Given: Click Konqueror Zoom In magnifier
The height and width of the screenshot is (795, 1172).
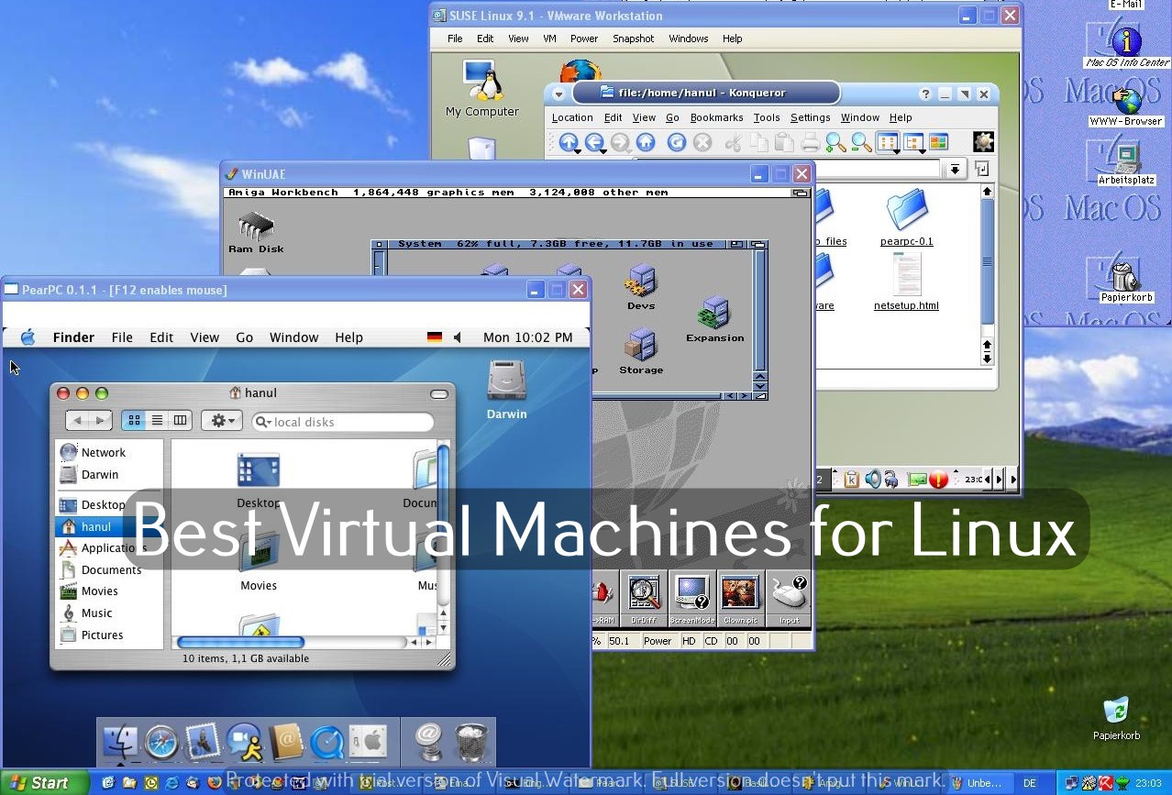Looking at the screenshot, I should coord(835,142).
